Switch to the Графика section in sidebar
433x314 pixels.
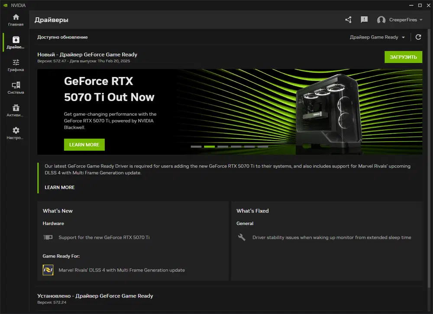point(15,65)
